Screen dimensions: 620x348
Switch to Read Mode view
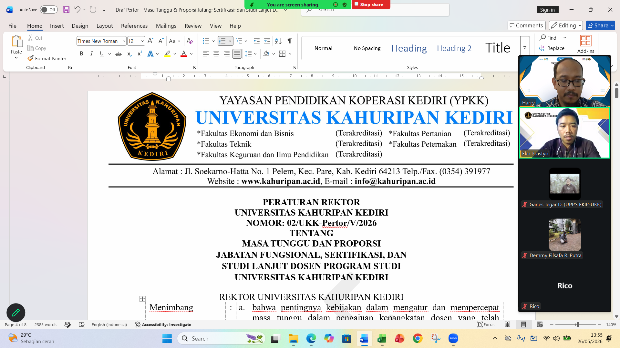pyautogui.click(x=507, y=324)
